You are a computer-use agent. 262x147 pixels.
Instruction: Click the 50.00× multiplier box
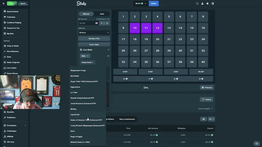click(201, 72)
